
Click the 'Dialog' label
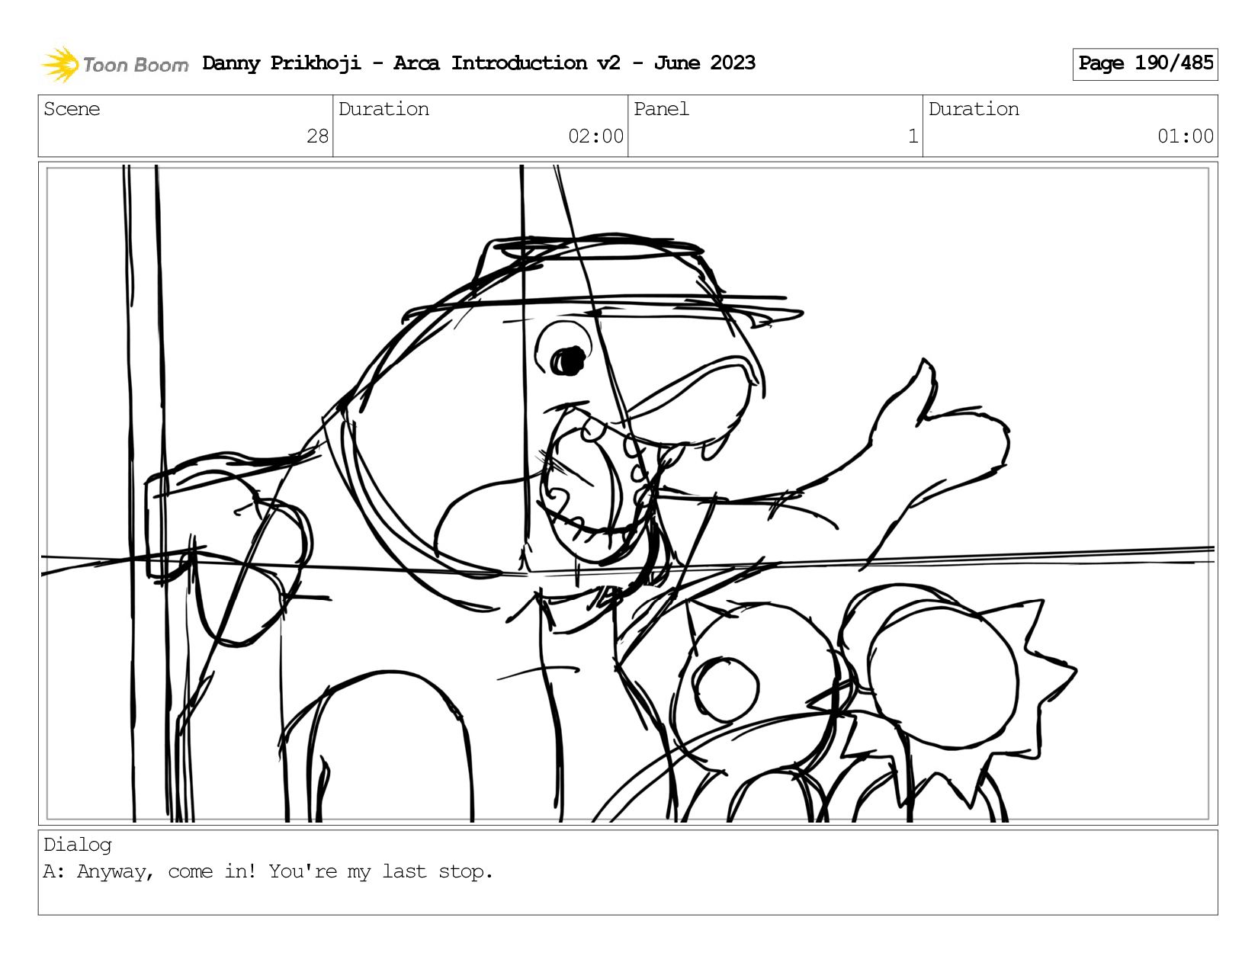[78, 845]
